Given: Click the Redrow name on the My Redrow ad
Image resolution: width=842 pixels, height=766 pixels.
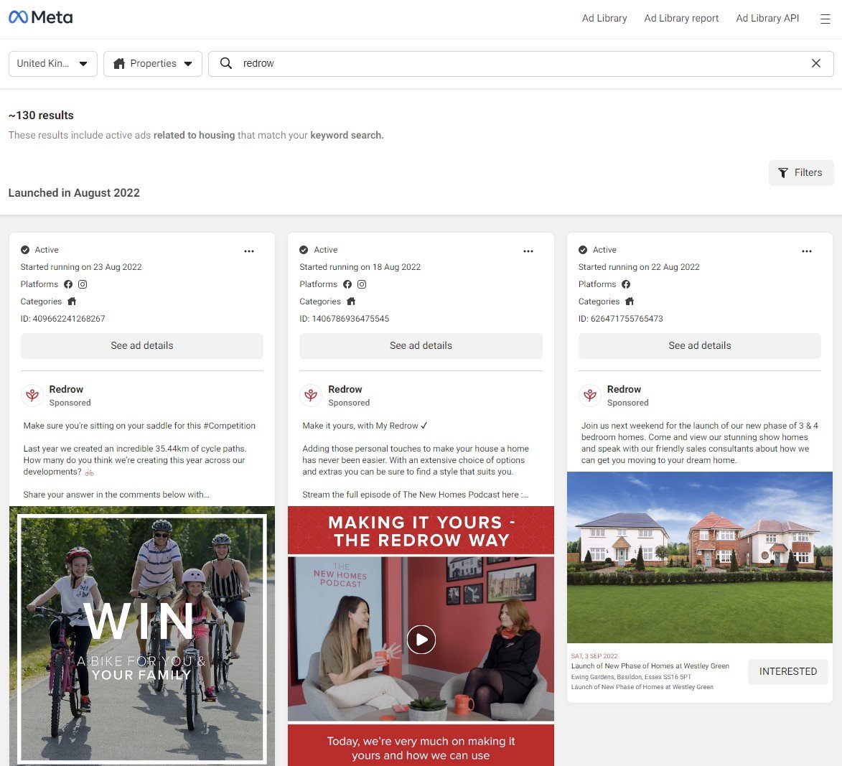Looking at the screenshot, I should click(345, 389).
